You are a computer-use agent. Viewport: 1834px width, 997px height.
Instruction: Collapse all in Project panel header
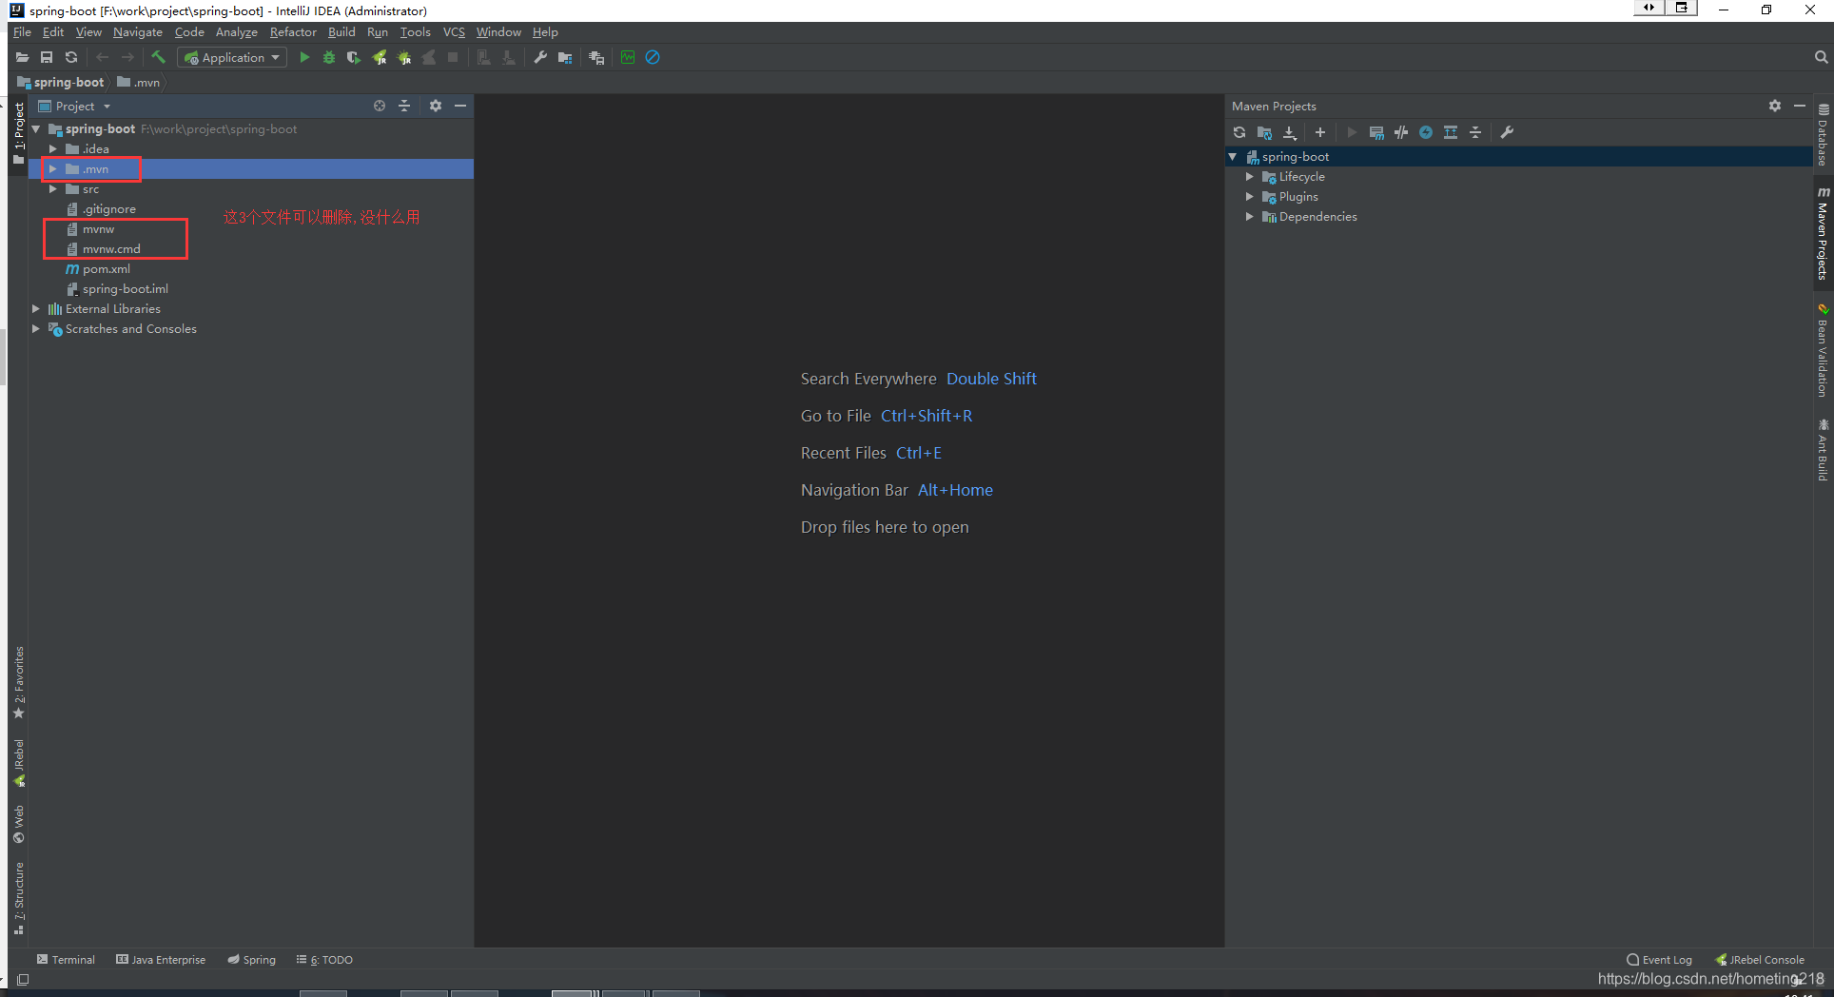(x=404, y=107)
